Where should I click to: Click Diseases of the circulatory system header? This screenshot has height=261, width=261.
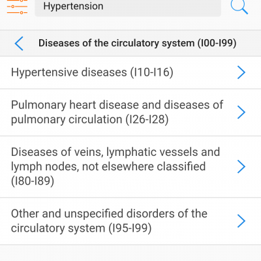click(137, 43)
